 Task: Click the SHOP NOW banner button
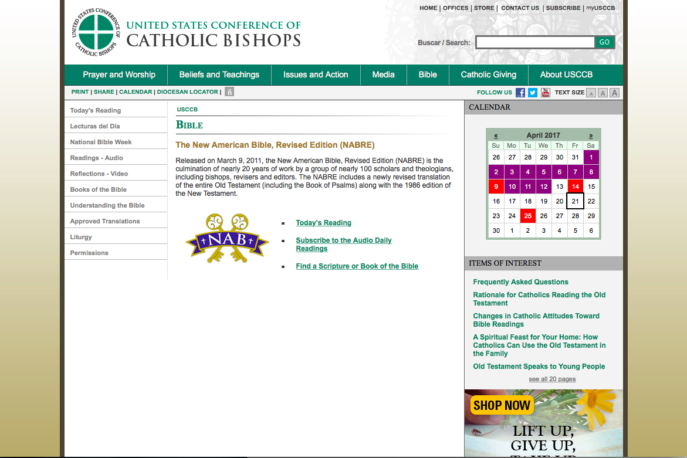tap(502, 405)
